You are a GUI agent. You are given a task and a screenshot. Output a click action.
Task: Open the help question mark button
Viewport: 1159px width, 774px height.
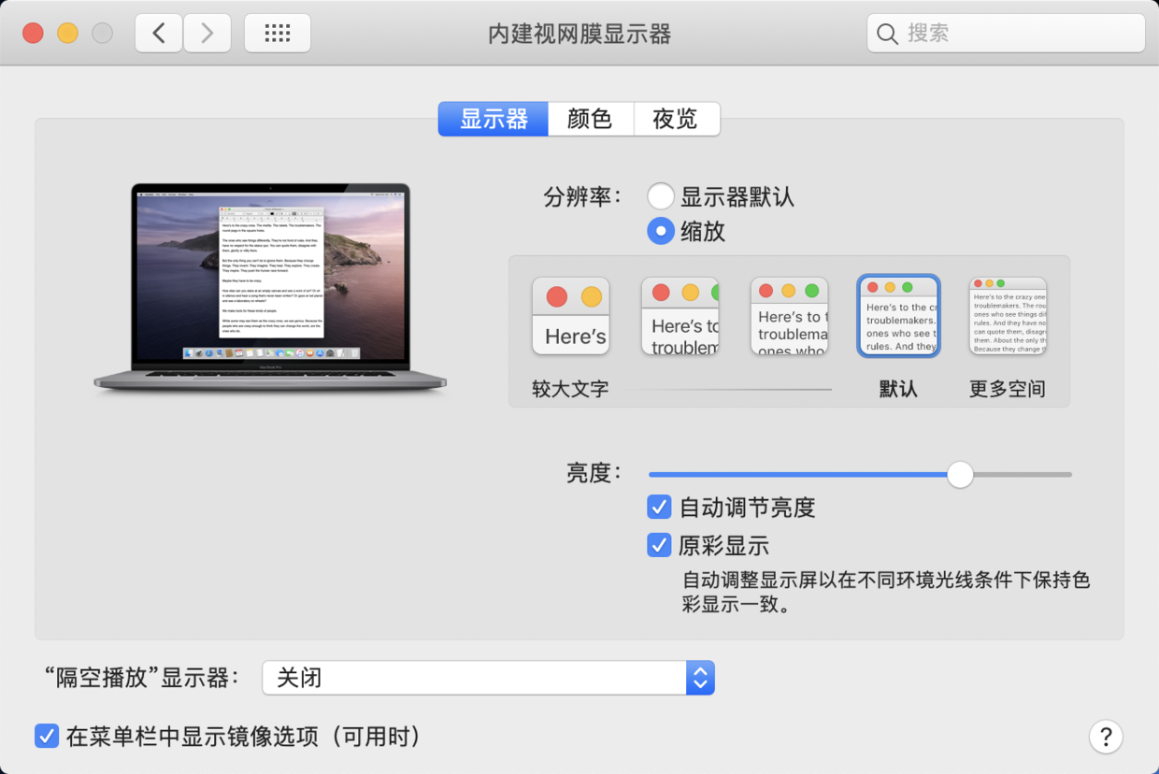tap(1106, 737)
